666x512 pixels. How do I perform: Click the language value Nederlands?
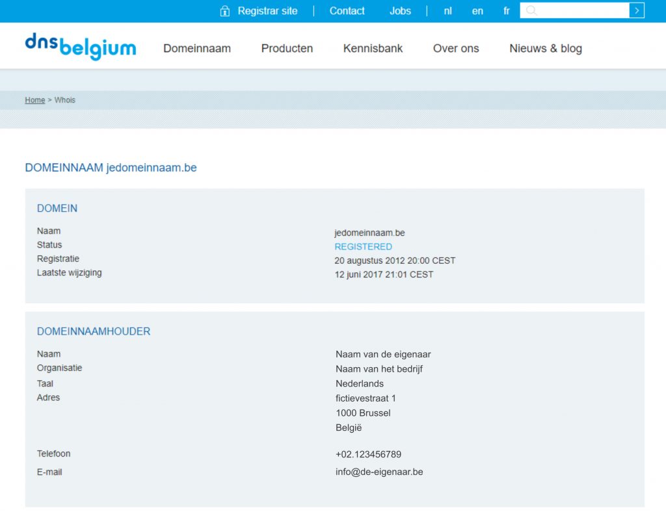(x=360, y=383)
